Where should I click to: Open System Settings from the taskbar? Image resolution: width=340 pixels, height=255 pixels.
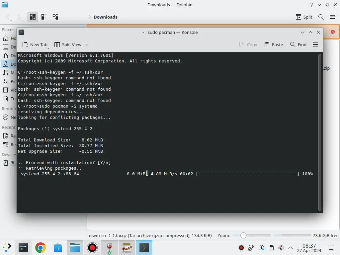(x=23, y=248)
